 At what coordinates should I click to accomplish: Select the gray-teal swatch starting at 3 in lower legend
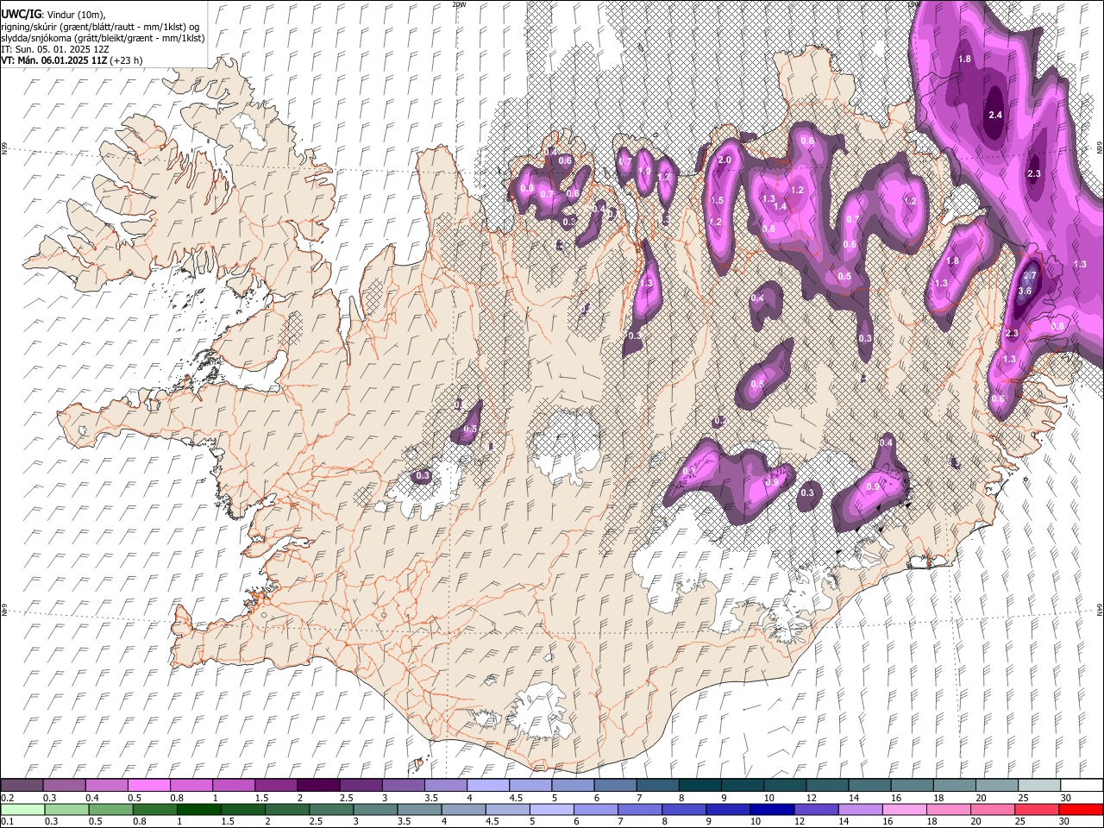[375, 810]
